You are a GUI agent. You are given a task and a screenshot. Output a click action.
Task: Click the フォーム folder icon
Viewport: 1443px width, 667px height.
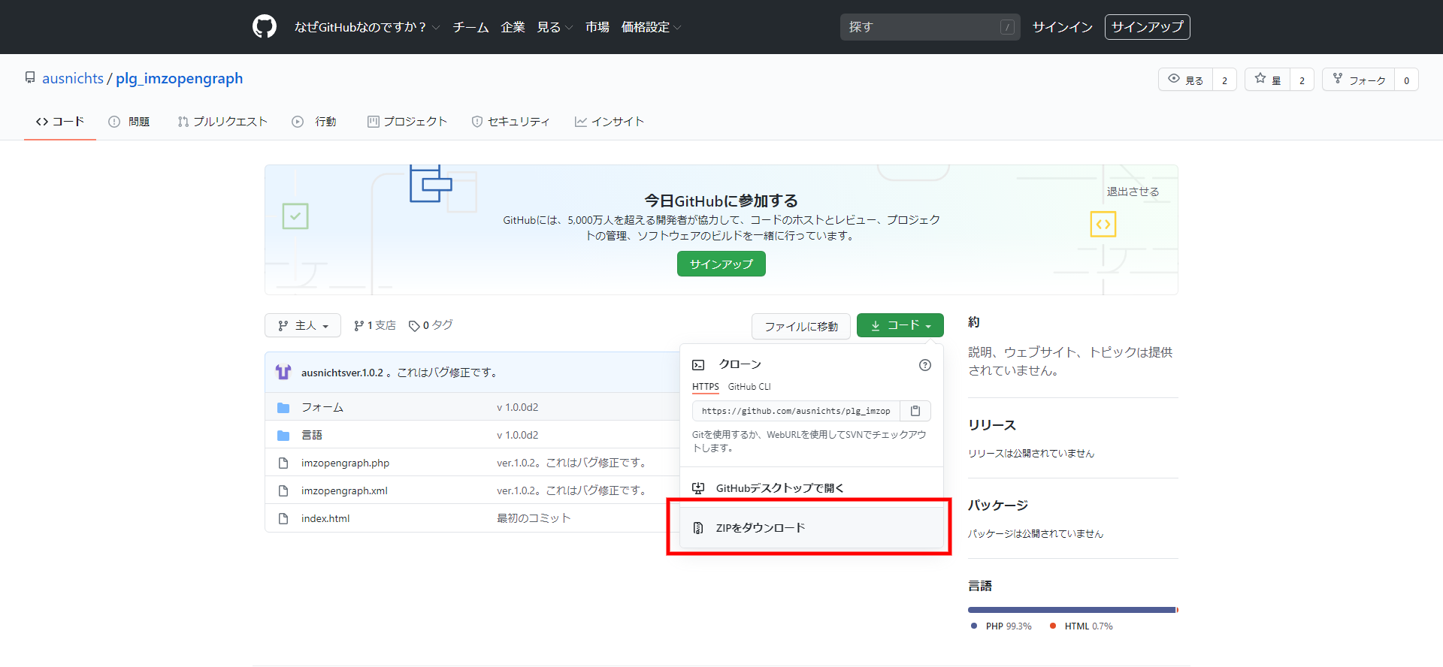(283, 408)
